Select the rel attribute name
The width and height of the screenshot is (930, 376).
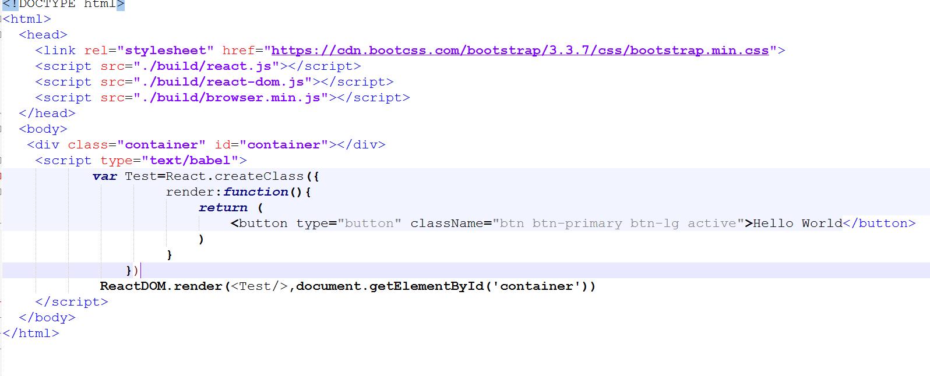pos(96,51)
